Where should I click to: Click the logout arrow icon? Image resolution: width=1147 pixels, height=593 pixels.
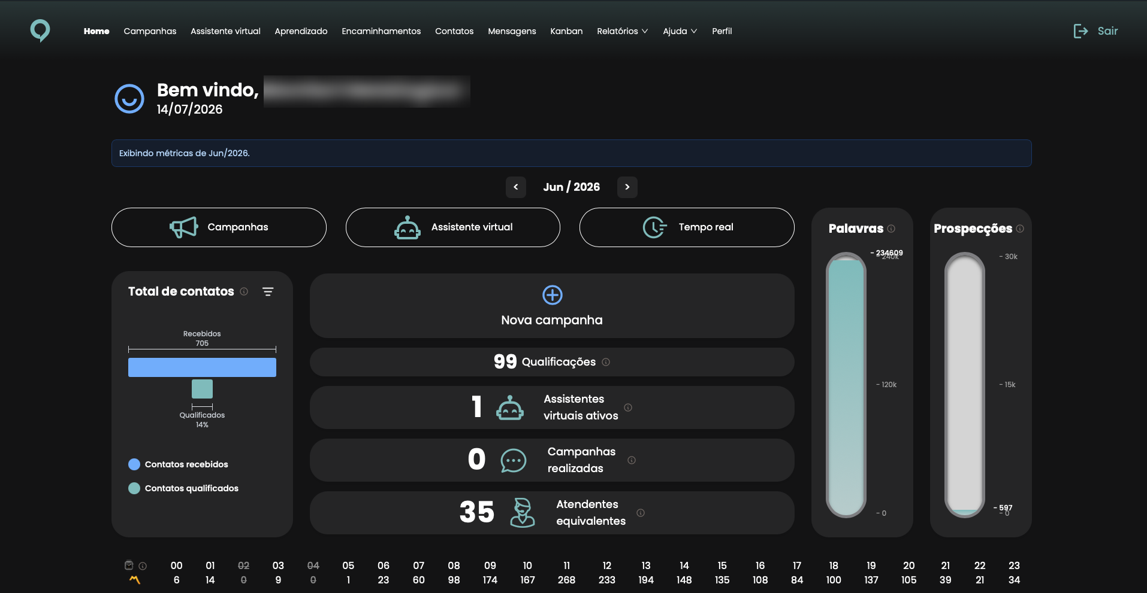tap(1080, 31)
